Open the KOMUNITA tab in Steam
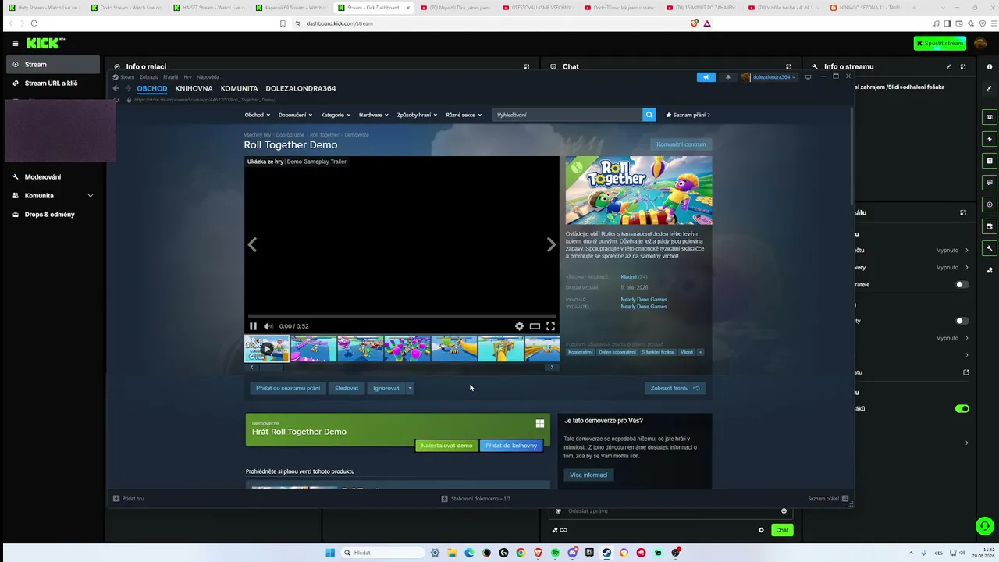The width and height of the screenshot is (999, 562). tap(239, 88)
